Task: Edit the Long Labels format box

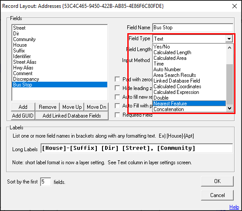Action: click(x=137, y=148)
